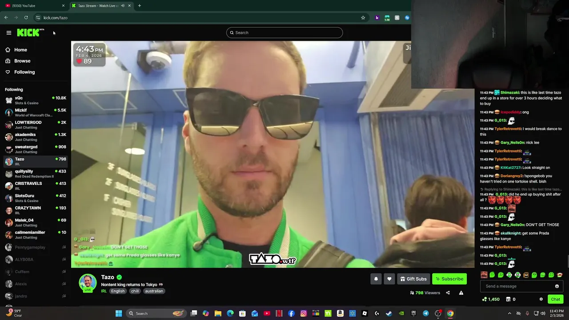
Task: Toggle the follow heart button
Action: tap(389, 279)
